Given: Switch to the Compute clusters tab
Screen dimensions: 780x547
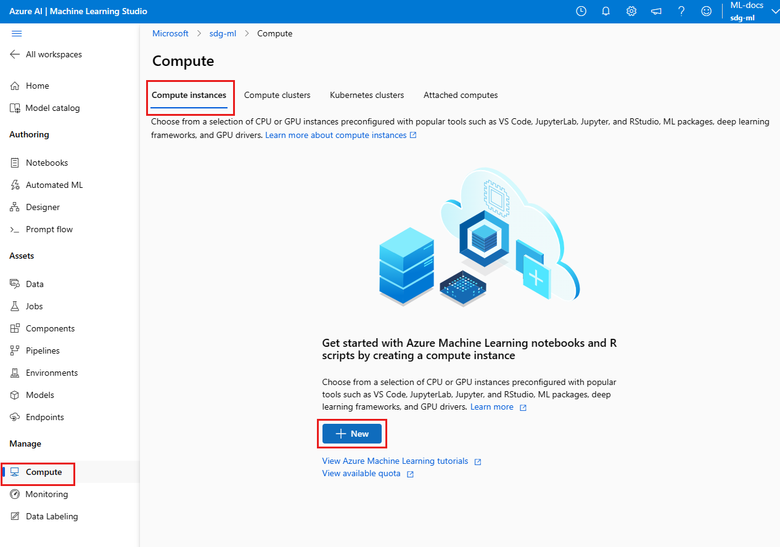Looking at the screenshot, I should click(277, 95).
